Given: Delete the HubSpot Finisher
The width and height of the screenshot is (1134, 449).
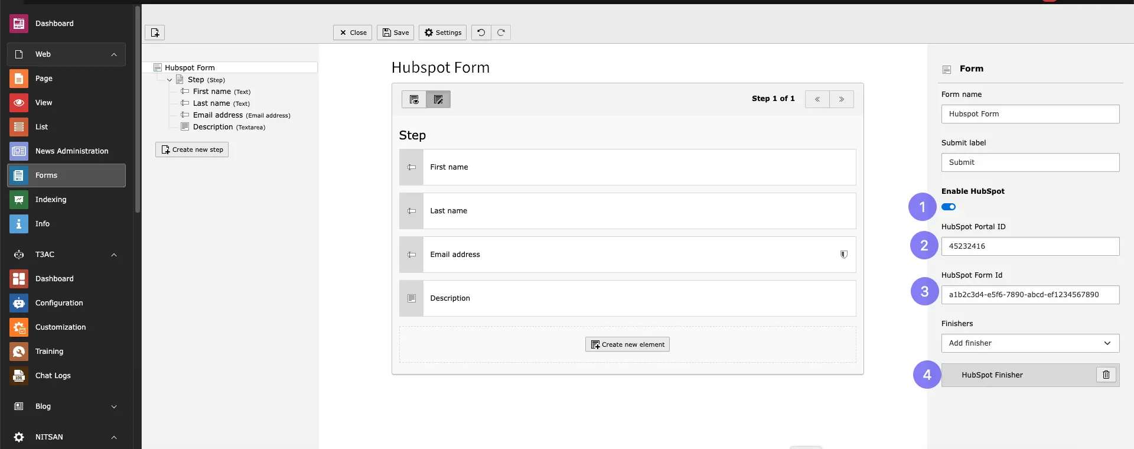Looking at the screenshot, I should click(x=1106, y=375).
